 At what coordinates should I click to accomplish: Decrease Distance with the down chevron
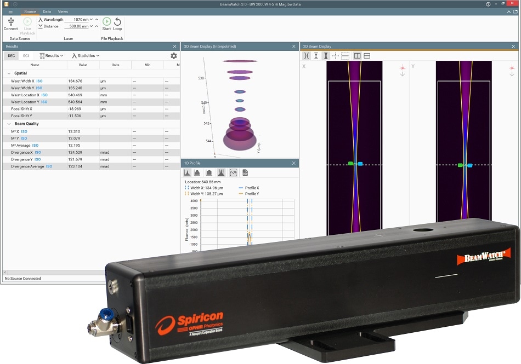pyautogui.click(x=92, y=26)
